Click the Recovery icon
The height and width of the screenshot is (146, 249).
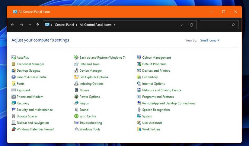[14, 103]
